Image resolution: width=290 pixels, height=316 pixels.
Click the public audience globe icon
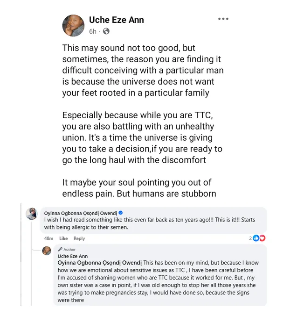point(106,31)
